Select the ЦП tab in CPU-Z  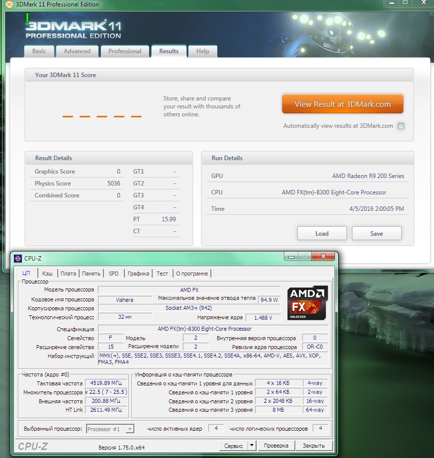pos(26,273)
